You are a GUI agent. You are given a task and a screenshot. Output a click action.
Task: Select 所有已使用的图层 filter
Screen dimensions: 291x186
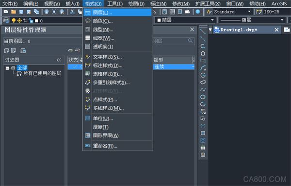pos(42,73)
